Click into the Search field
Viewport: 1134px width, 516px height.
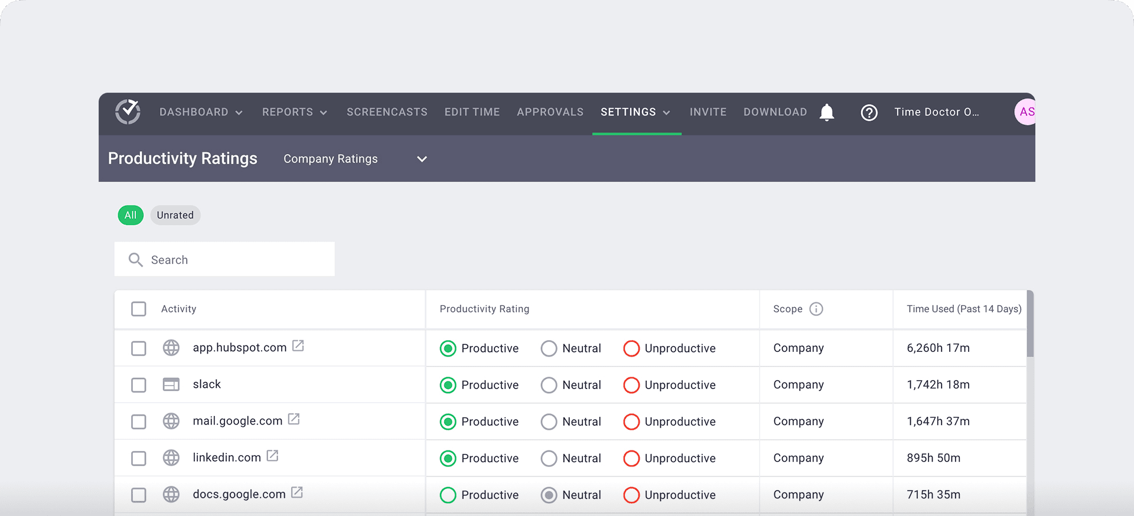point(236,260)
